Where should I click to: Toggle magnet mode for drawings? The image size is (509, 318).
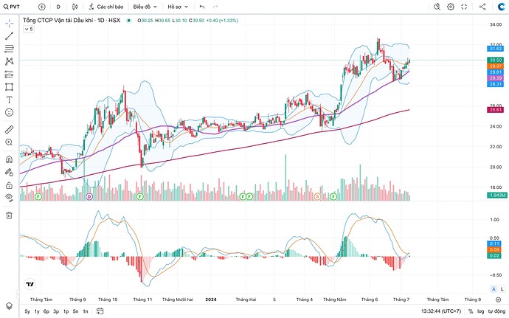(10, 159)
